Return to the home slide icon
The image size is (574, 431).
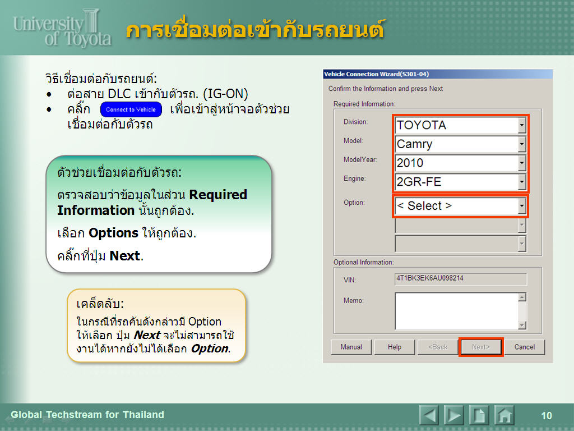point(504,415)
